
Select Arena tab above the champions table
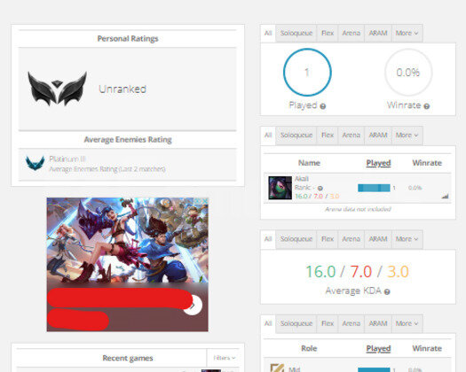351,135
